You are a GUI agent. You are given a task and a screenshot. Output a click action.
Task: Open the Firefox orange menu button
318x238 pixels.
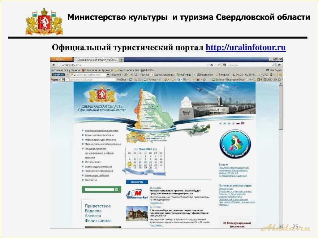[x=62, y=59]
